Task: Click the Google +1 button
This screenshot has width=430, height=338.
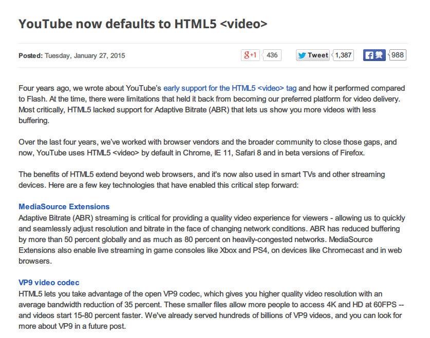Action: coord(250,55)
